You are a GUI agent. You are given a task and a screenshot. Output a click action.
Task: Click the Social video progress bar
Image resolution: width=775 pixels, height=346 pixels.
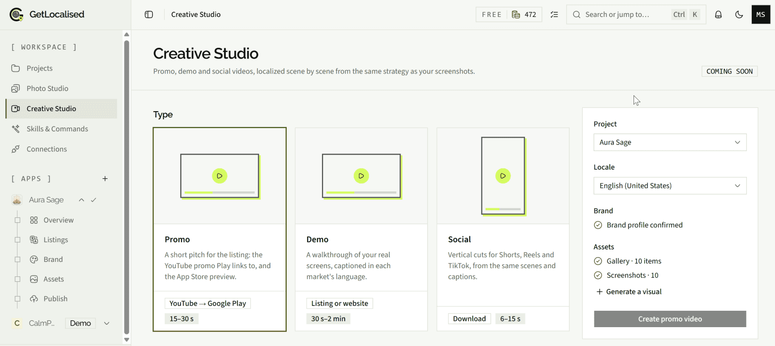click(x=503, y=209)
